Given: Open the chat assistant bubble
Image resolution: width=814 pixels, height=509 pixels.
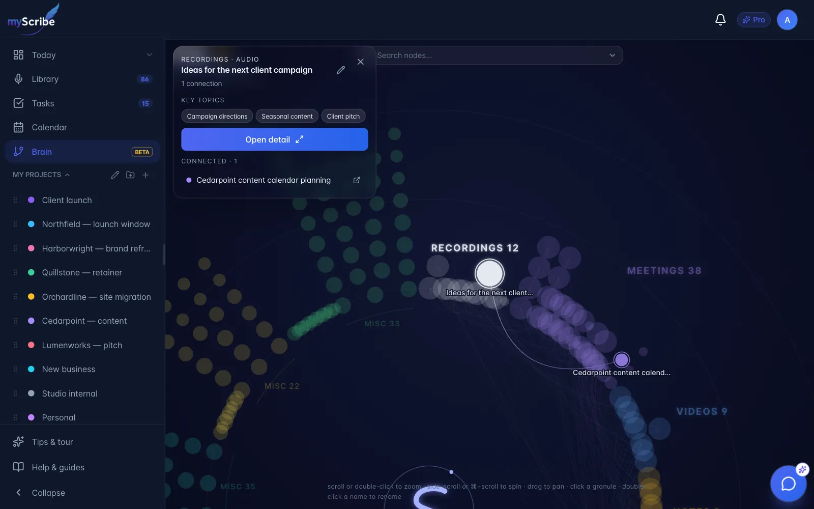Looking at the screenshot, I should pyautogui.click(x=788, y=484).
